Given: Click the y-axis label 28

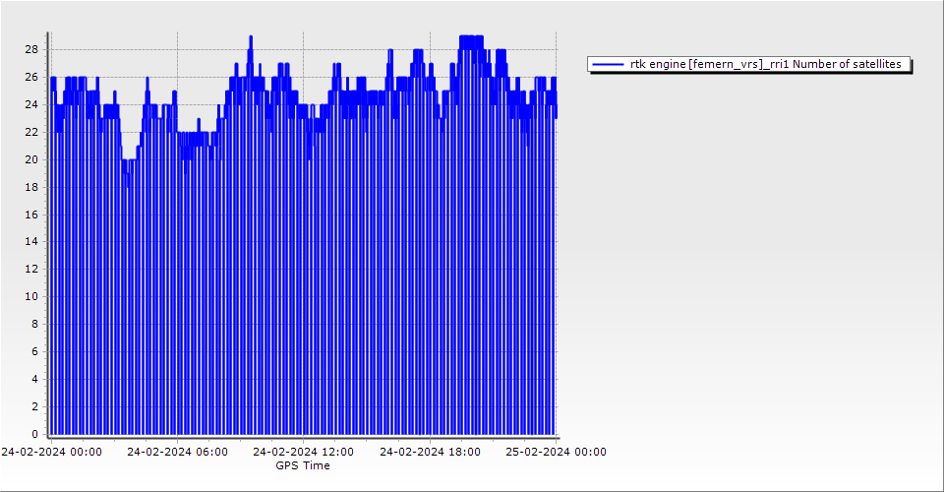Looking at the screenshot, I should pos(31,49).
